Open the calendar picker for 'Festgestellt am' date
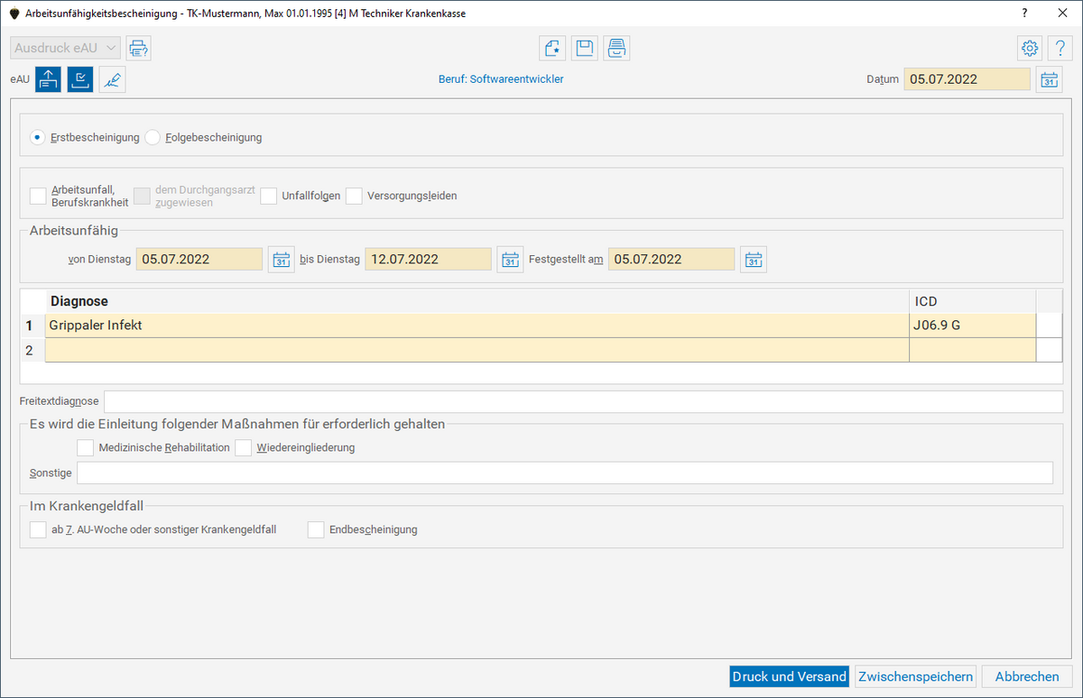The width and height of the screenshot is (1083, 698). 754,260
